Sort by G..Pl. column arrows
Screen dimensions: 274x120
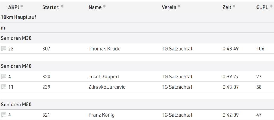(x=271, y=6)
